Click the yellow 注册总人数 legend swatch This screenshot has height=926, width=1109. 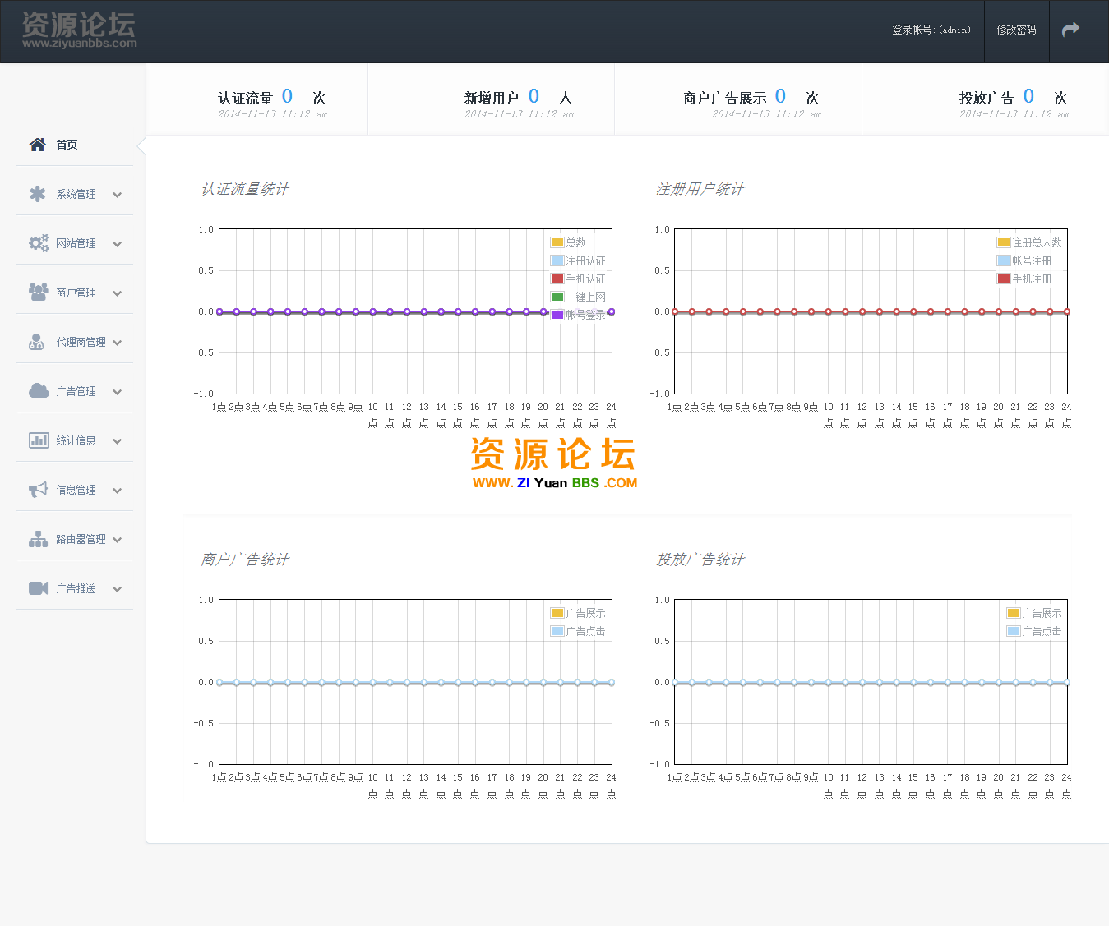pos(1004,242)
